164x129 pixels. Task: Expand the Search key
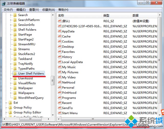[11, 15]
